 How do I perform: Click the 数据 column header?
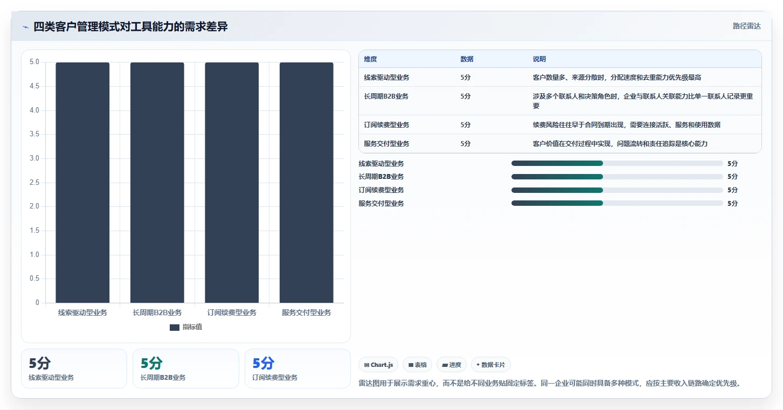click(x=467, y=59)
